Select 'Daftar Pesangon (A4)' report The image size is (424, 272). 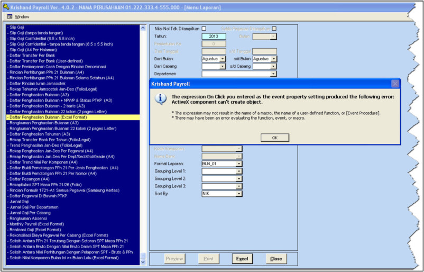point(73,179)
